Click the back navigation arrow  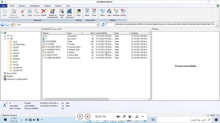click(2, 25)
